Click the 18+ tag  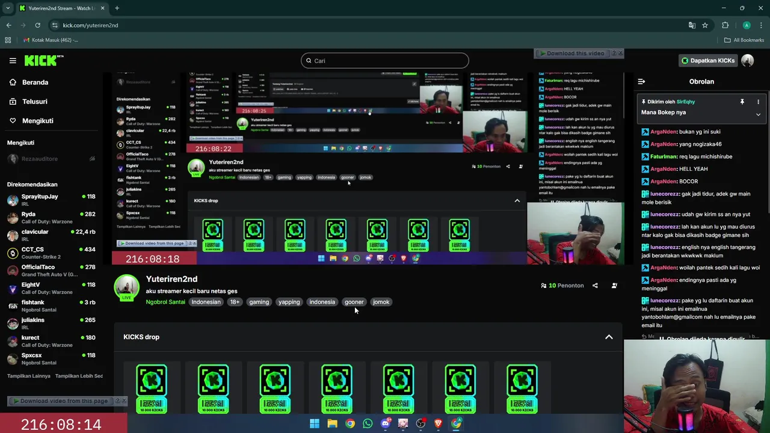click(235, 302)
